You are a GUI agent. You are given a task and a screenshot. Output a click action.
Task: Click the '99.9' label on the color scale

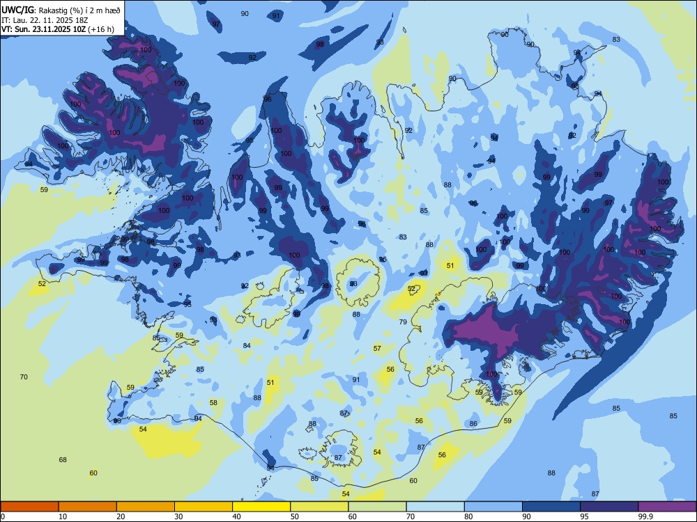(x=645, y=516)
